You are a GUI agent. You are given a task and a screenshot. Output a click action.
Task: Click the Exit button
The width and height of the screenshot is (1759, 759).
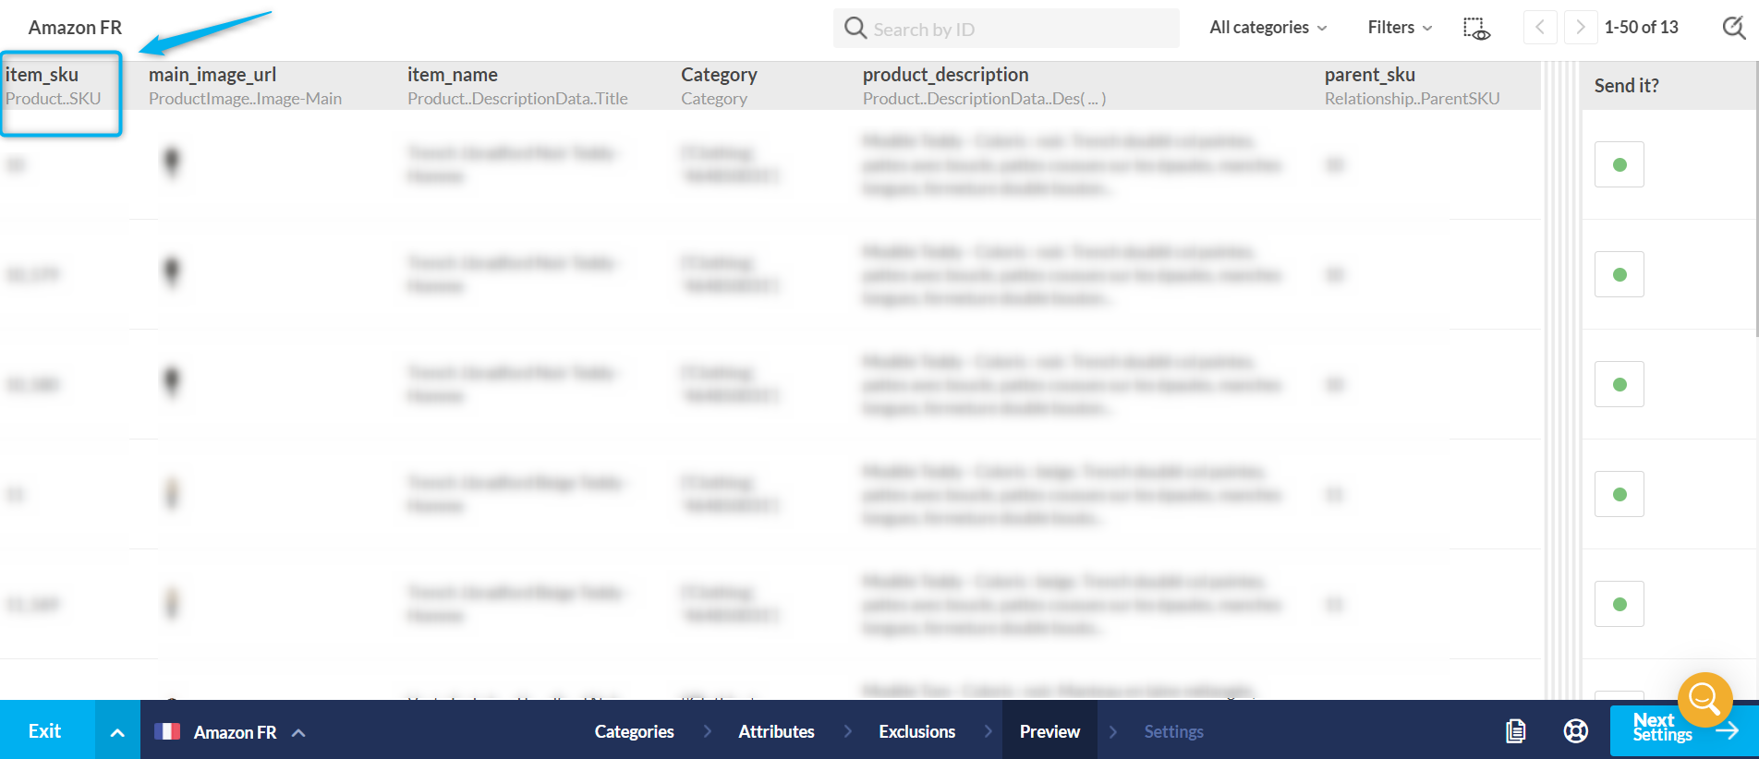coord(45,731)
